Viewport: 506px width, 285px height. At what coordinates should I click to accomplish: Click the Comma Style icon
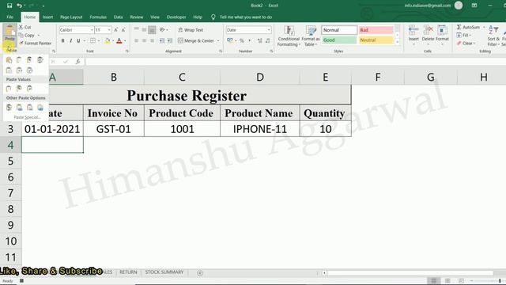click(249, 40)
